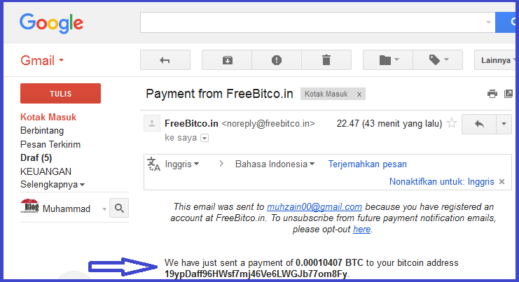The image size is (519, 282).
Task: Archive this email with the archive icon
Action: pos(227,60)
